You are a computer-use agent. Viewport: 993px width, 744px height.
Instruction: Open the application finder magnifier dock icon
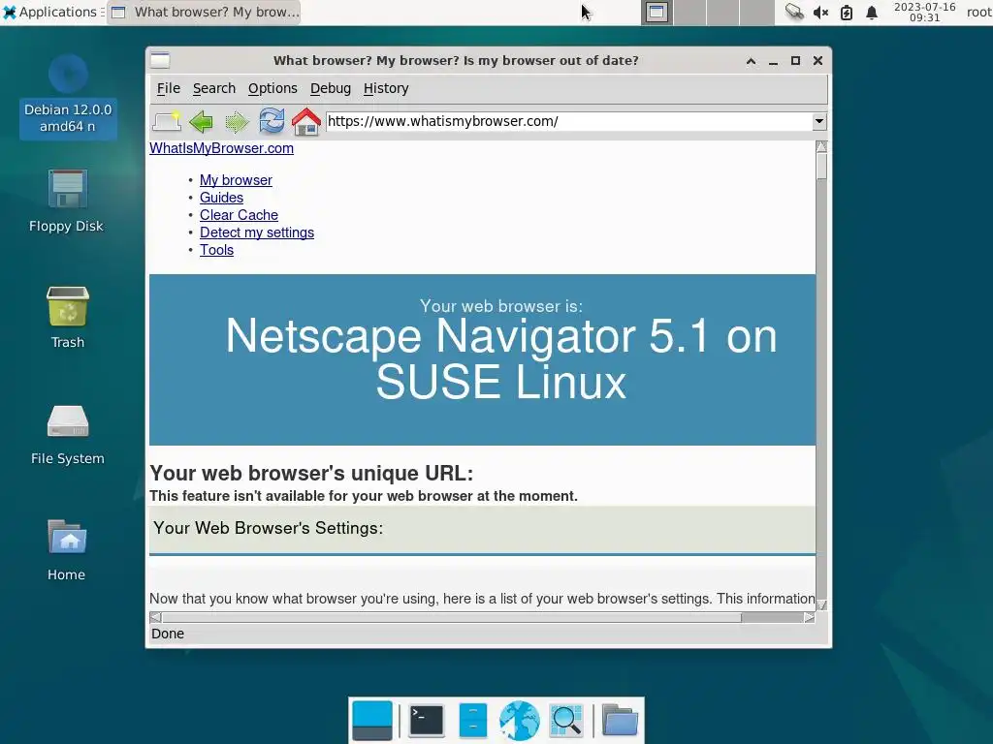click(x=566, y=721)
